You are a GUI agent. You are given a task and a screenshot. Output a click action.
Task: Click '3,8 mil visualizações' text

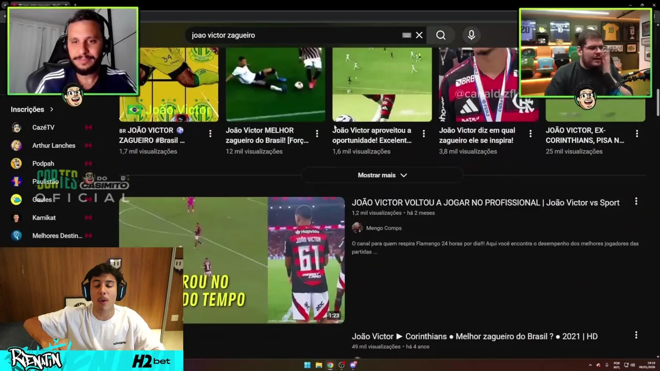(468, 151)
